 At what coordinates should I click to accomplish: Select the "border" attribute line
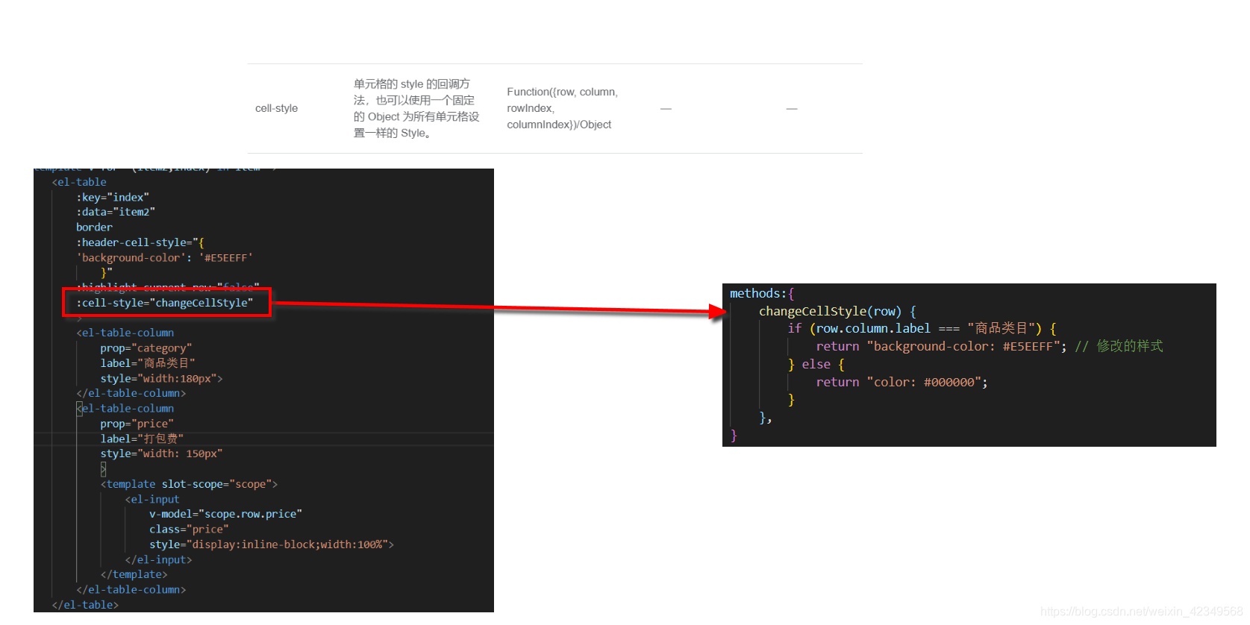click(x=94, y=227)
